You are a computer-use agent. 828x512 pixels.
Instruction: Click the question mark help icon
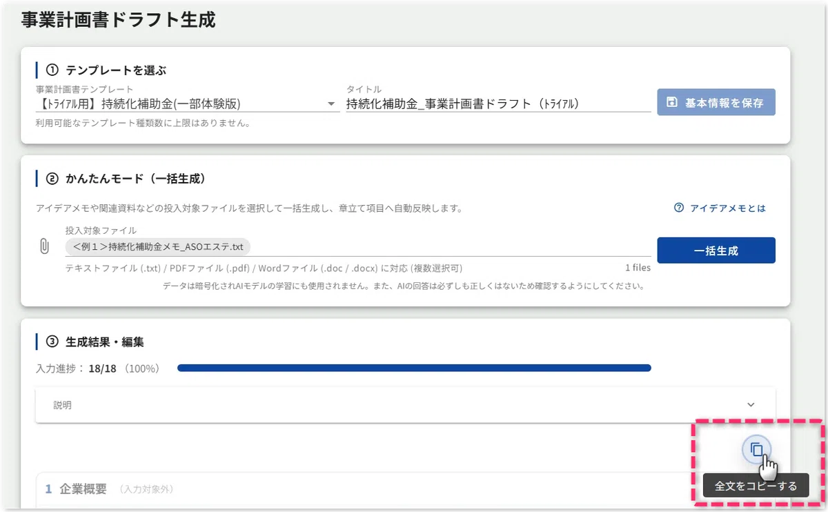click(678, 208)
